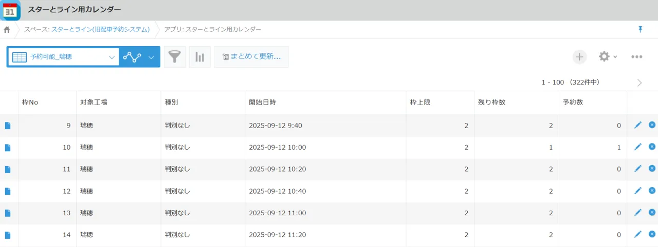The height and width of the screenshot is (247, 658).
Task: Open record details for 枠No 9
Action: (8, 126)
